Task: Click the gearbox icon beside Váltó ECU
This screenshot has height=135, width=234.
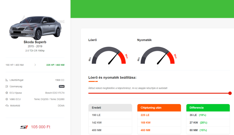Action: (7, 99)
